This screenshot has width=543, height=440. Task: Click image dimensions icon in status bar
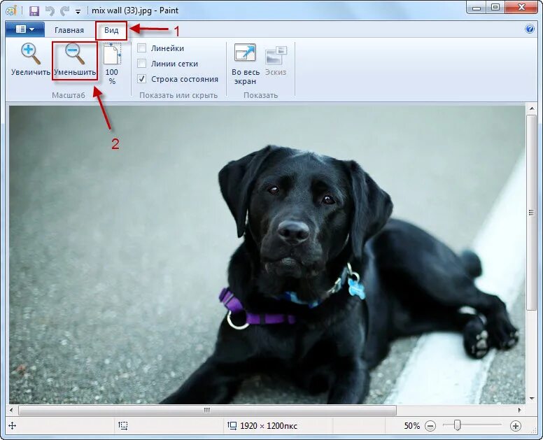coord(232,425)
